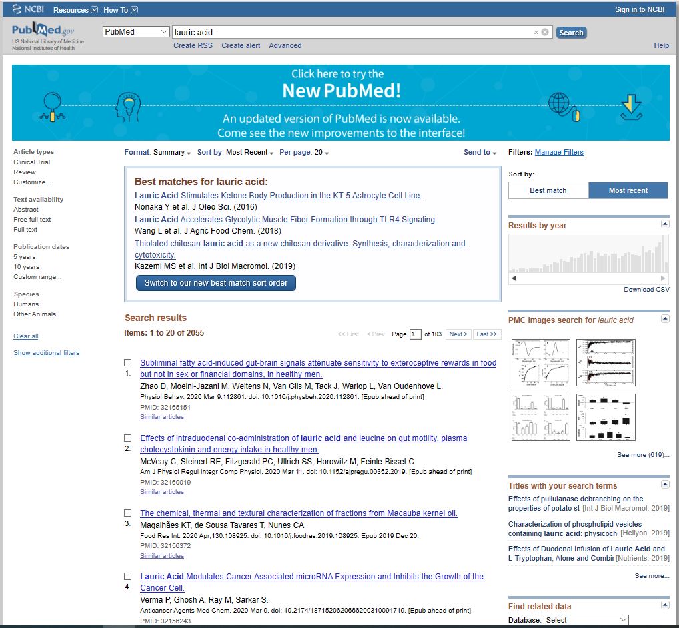Viewport: 679px width, 628px height.
Task: Jump to Last page of results
Action: pos(487,334)
